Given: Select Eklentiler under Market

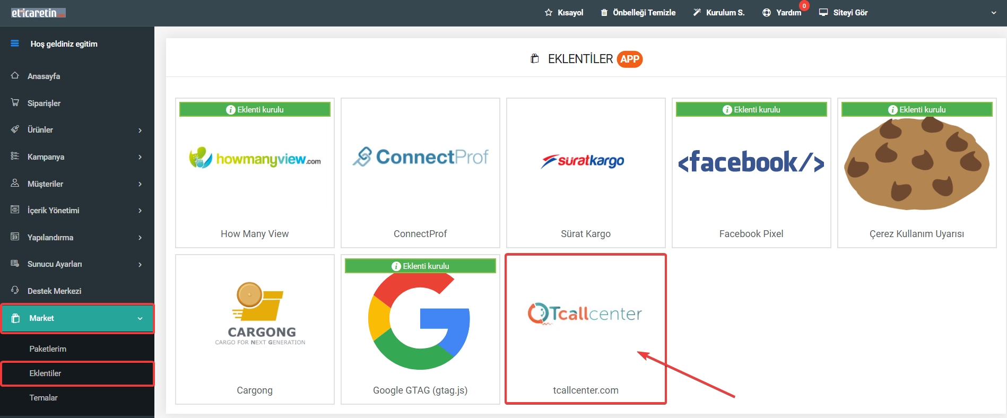Looking at the screenshot, I should point(45,373).
